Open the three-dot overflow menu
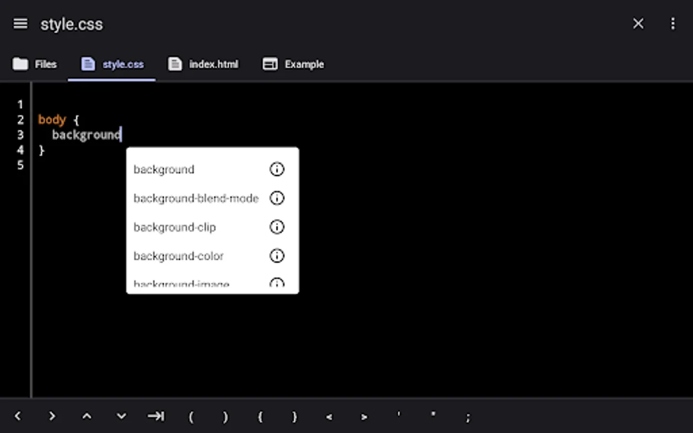 coord(673,24)
